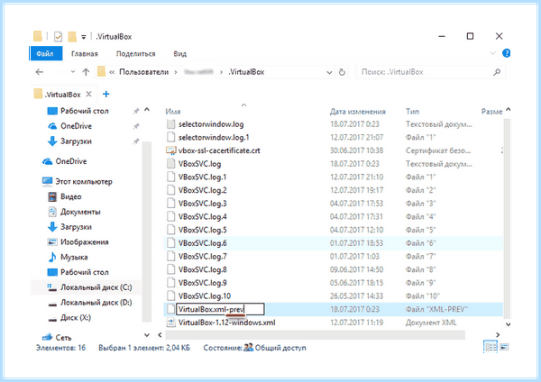Click the Properties quick access icon
The width and height of the screenshot is (541, 382).
pos(58,36)
